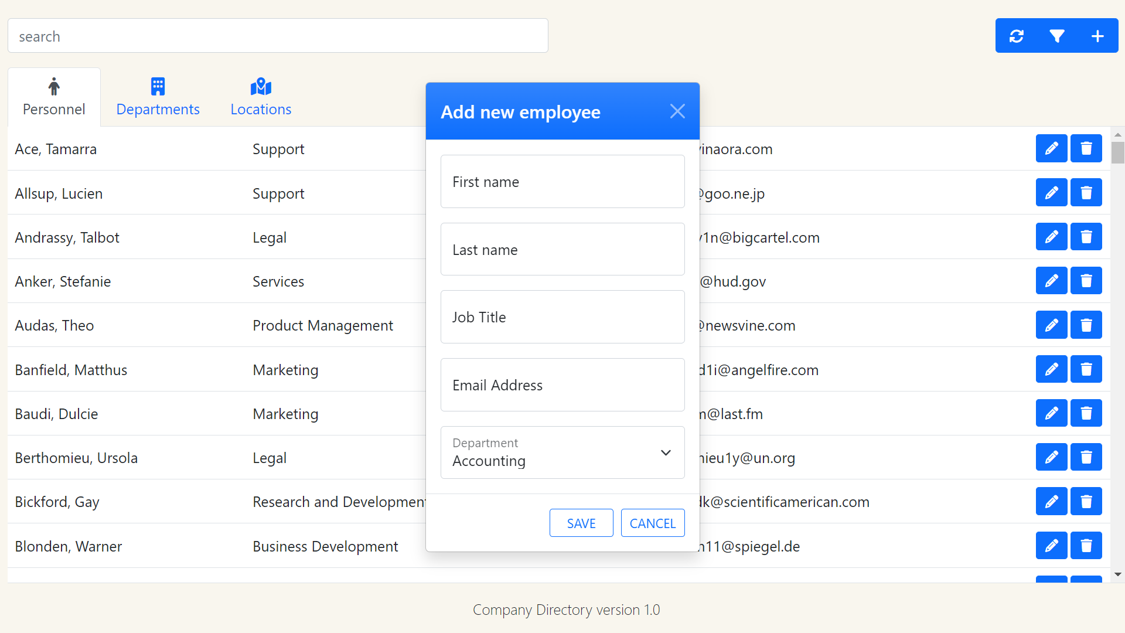Screen dimensions: 1125x633
Task: Cancel adding the employee
Action: 652,523
